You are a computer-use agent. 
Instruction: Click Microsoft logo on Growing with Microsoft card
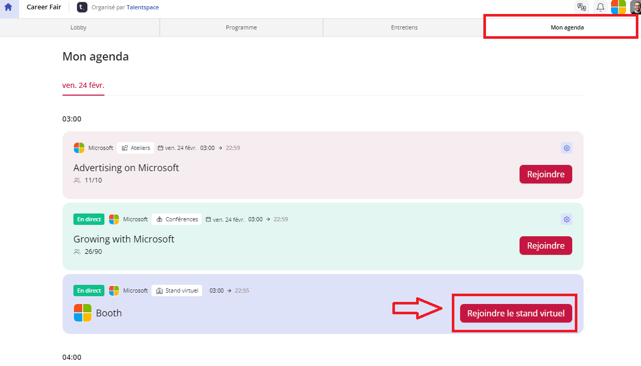(x=114, y=219)
